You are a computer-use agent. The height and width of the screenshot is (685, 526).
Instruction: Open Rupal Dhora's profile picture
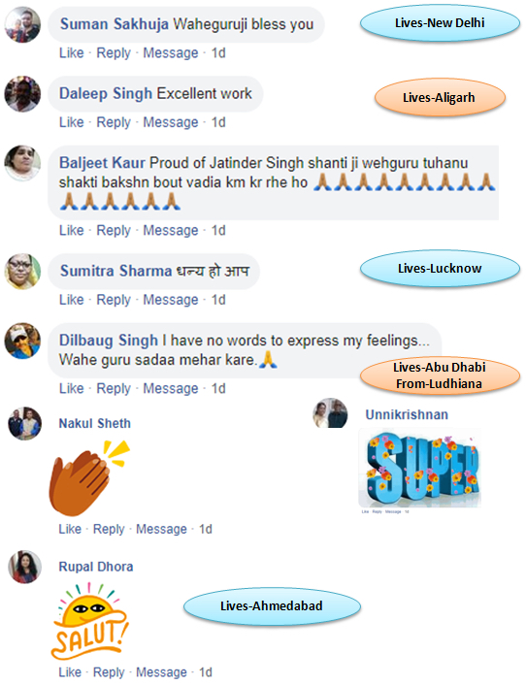coord(25,567)
